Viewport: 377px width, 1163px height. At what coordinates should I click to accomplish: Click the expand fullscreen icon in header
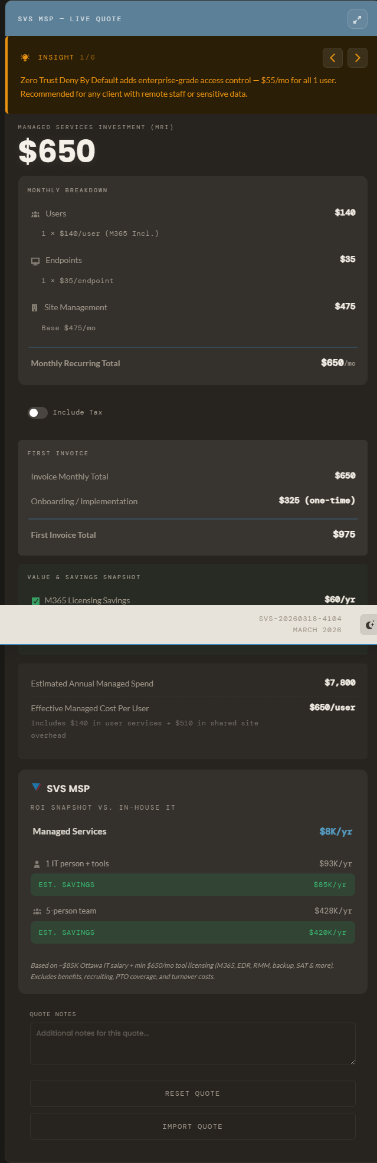coord(357,19)
